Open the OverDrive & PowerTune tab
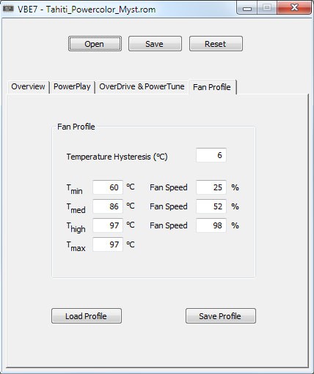The height and width of the screenshot is (374, 314). pos(142,87)
